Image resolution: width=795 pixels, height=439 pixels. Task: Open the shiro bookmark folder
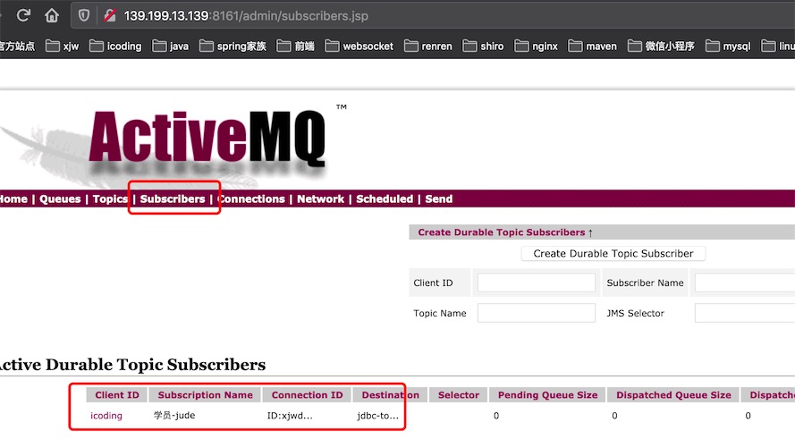[483, 46]
